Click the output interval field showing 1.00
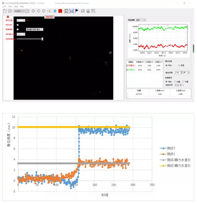Screen dimensions: 197x203 pyautogui.click(x=179, y=73)
